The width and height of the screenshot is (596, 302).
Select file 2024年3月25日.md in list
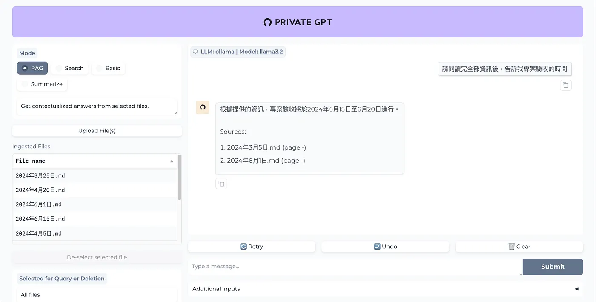coord(95,175)
